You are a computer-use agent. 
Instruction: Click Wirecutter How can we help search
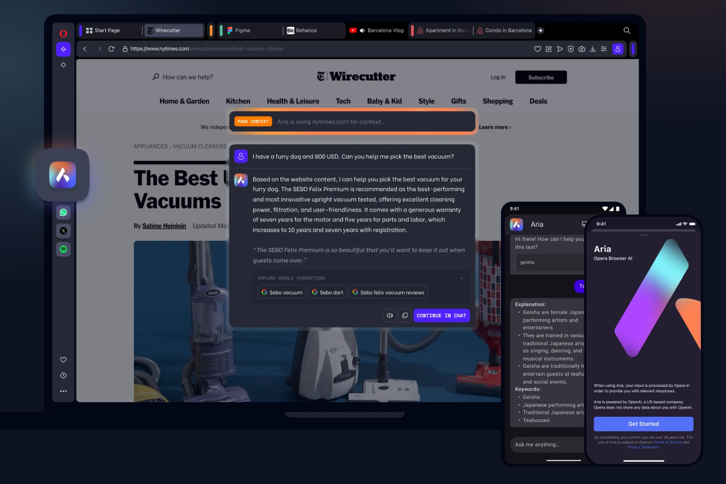coord(182,77)
